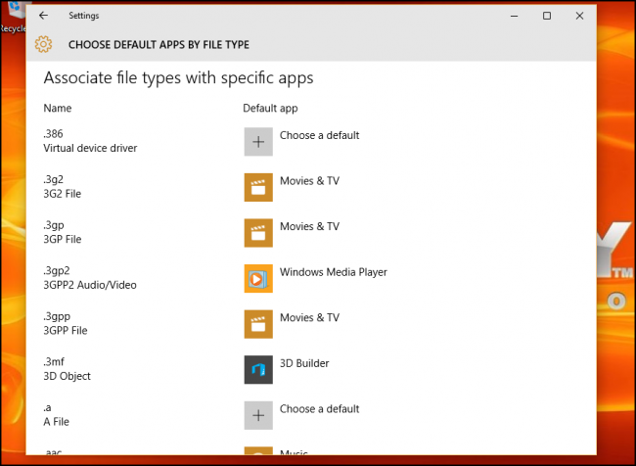Select the A File description

pos(56,422)
